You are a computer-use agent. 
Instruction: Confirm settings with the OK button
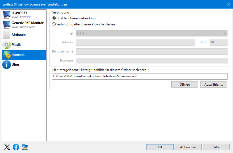pos(160,147)
